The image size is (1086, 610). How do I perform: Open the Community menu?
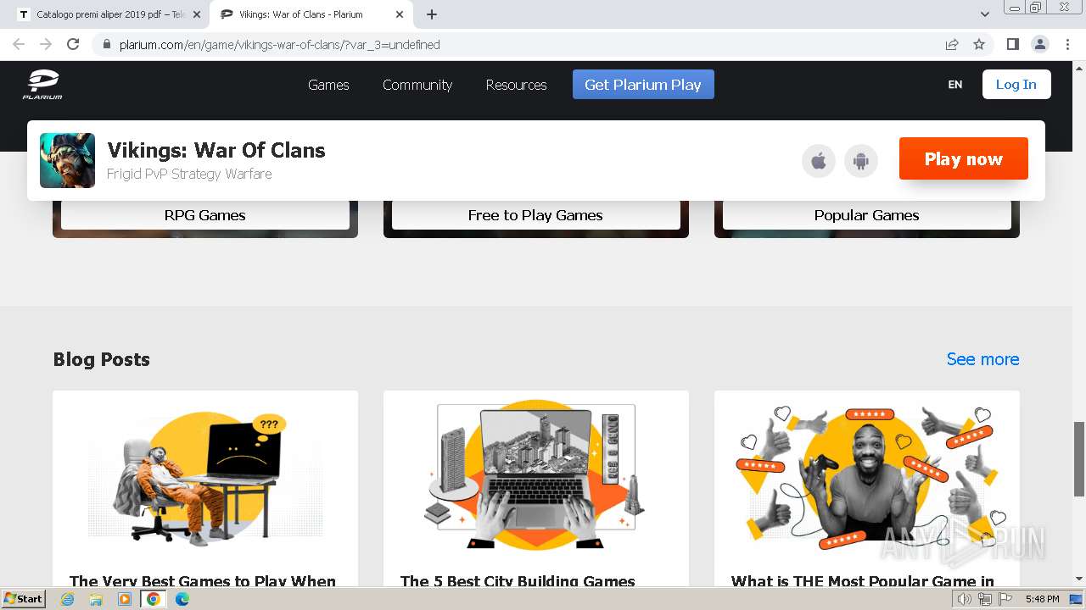point(417,85)
